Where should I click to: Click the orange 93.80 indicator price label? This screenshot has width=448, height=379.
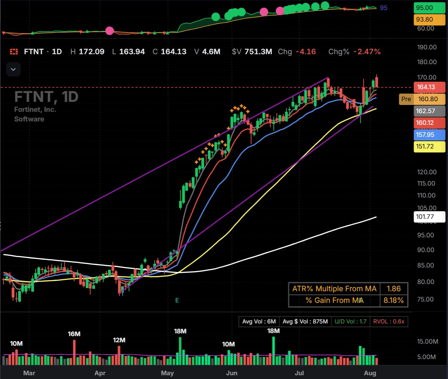pos(429,20)
